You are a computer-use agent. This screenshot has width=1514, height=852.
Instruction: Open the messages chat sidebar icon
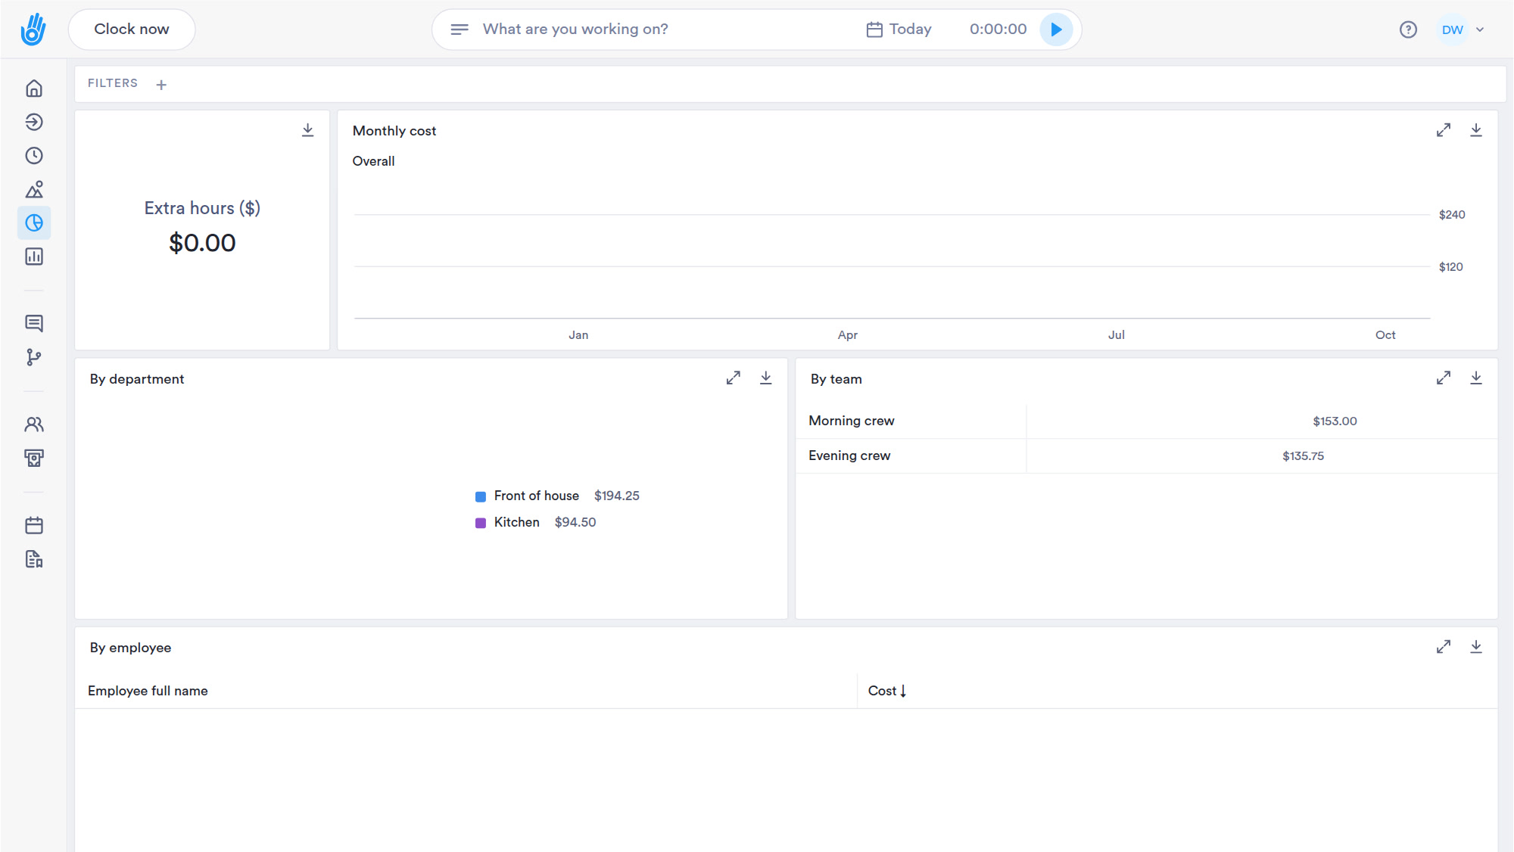(34, 324)
